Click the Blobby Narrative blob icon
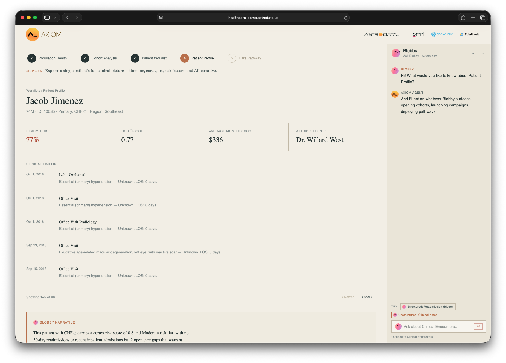This screenshot has width=506, height=363. [x=36, y=322]
